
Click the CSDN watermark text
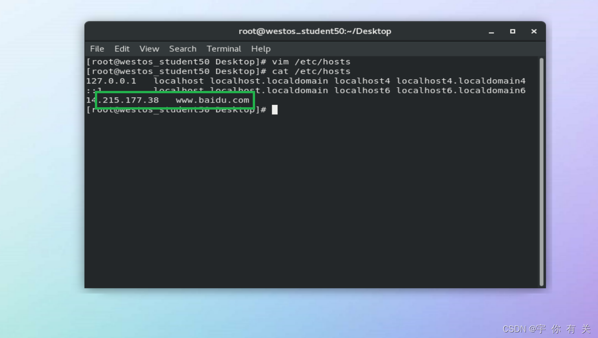[547, 329]
